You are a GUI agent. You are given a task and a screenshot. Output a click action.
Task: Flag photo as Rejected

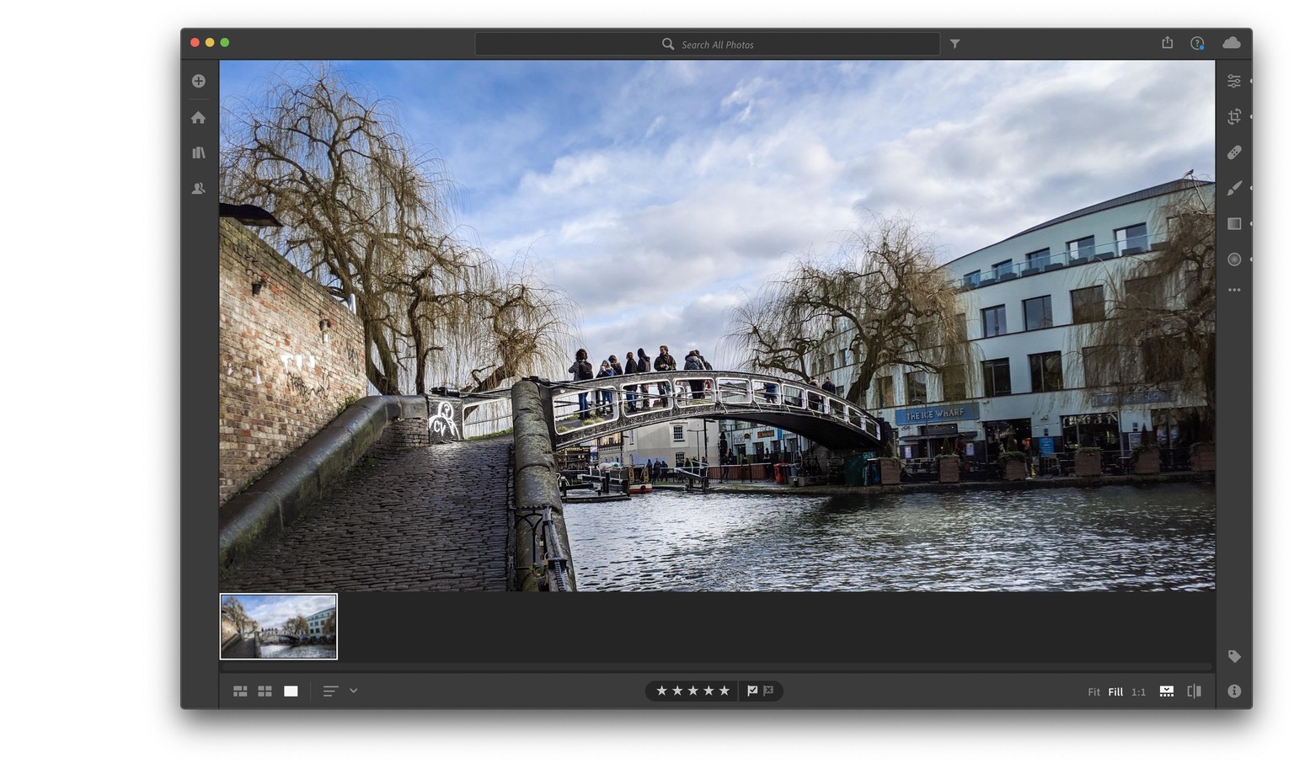coord(768,691)
